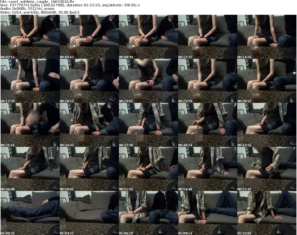Screen dimensions: 297x235
Task: Select the thumbnail stamped 00:08:39
Action: 148,37
